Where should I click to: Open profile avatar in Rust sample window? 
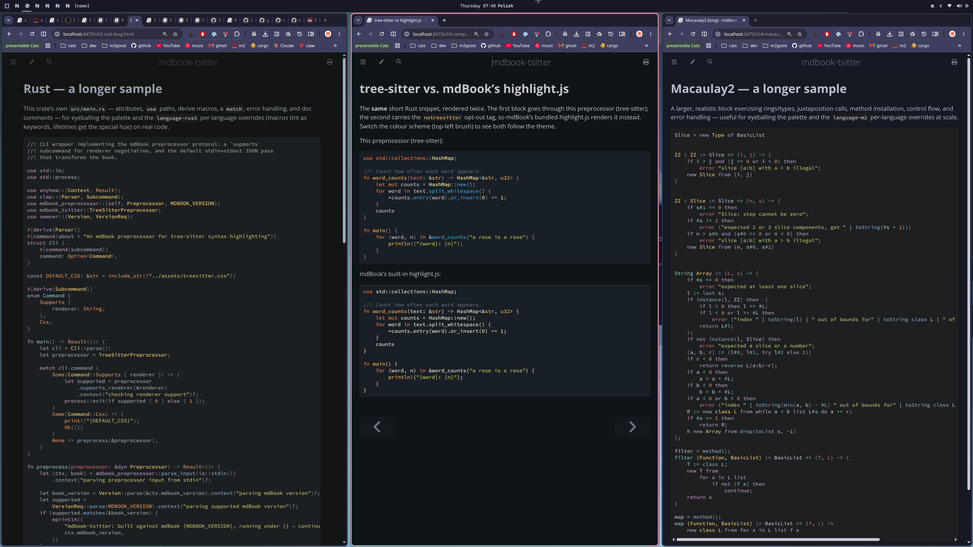pos(328,34)
